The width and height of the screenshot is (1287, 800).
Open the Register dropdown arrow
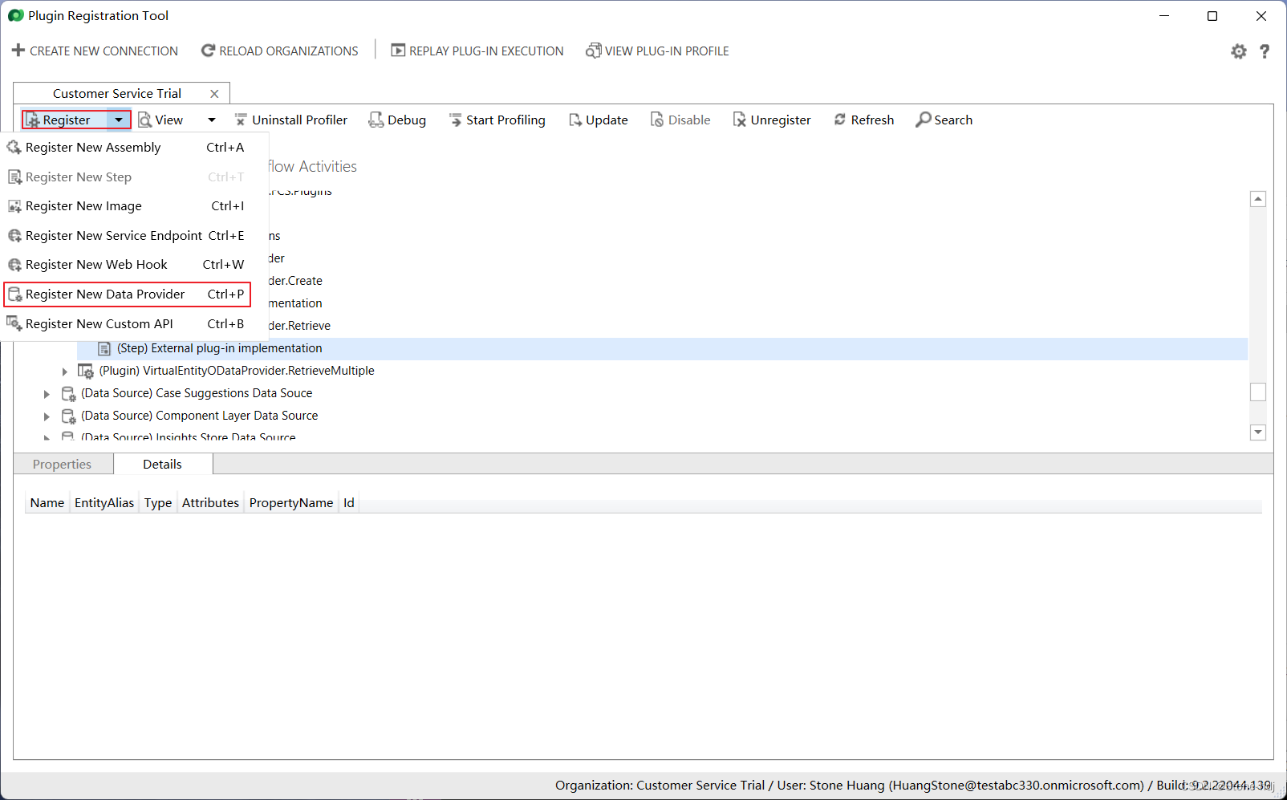click(119, 120)
